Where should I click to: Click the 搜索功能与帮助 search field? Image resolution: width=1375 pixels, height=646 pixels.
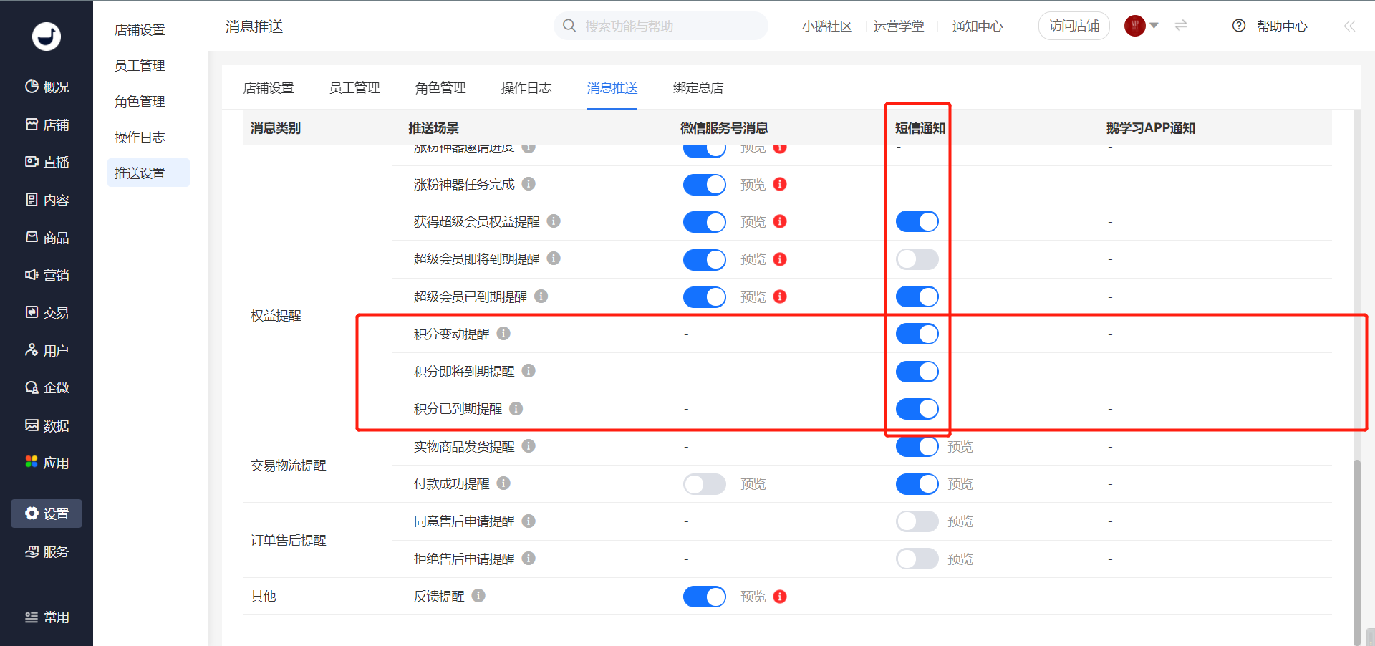(661, 26)
